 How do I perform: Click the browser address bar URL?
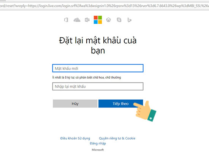click(x=104, y=6)
